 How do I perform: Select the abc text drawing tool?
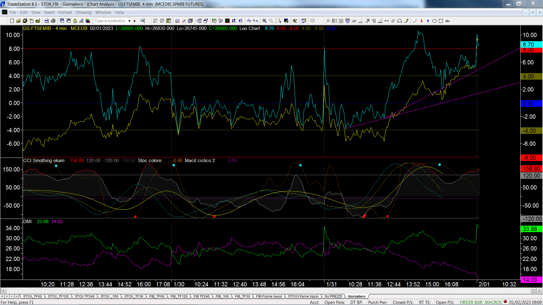(x=447, y=21)
